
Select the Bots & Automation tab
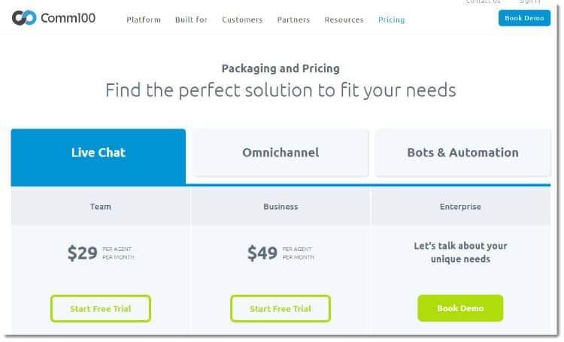(462, 153)
